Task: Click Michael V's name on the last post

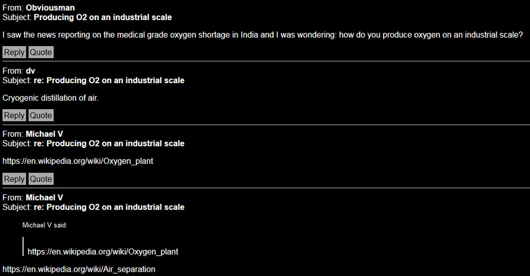Action: pyautogui.click(x=45, y=198)
